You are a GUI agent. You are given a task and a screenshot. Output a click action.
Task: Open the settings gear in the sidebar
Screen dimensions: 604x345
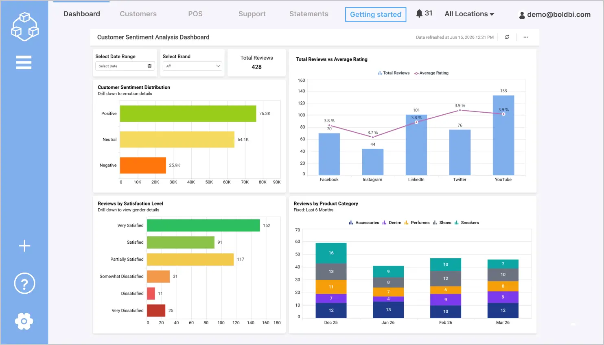pos(24,321)
